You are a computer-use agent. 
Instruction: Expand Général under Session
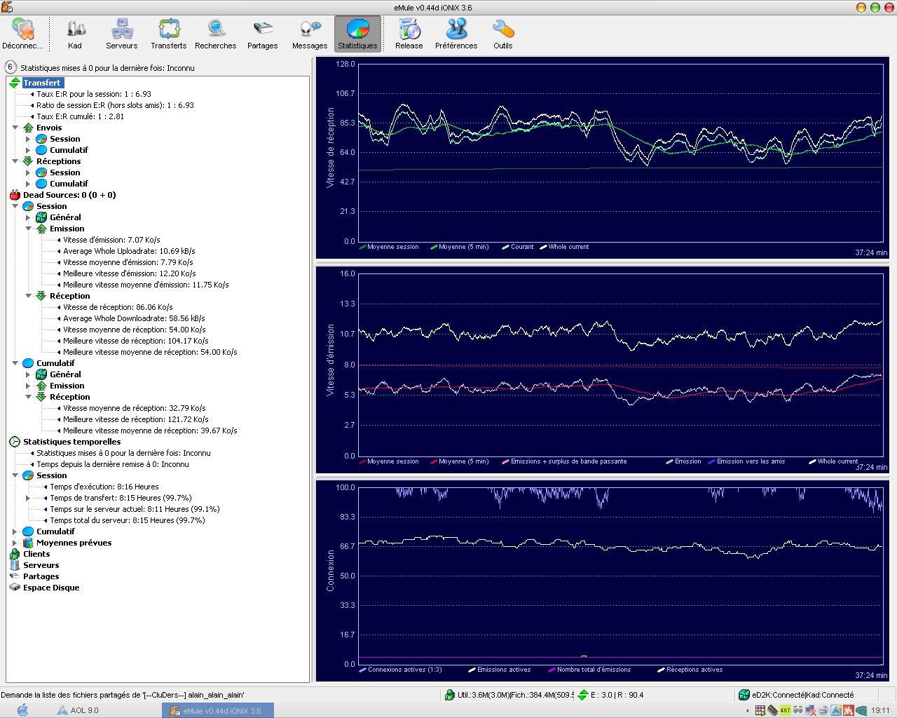(x=28, y=217)
